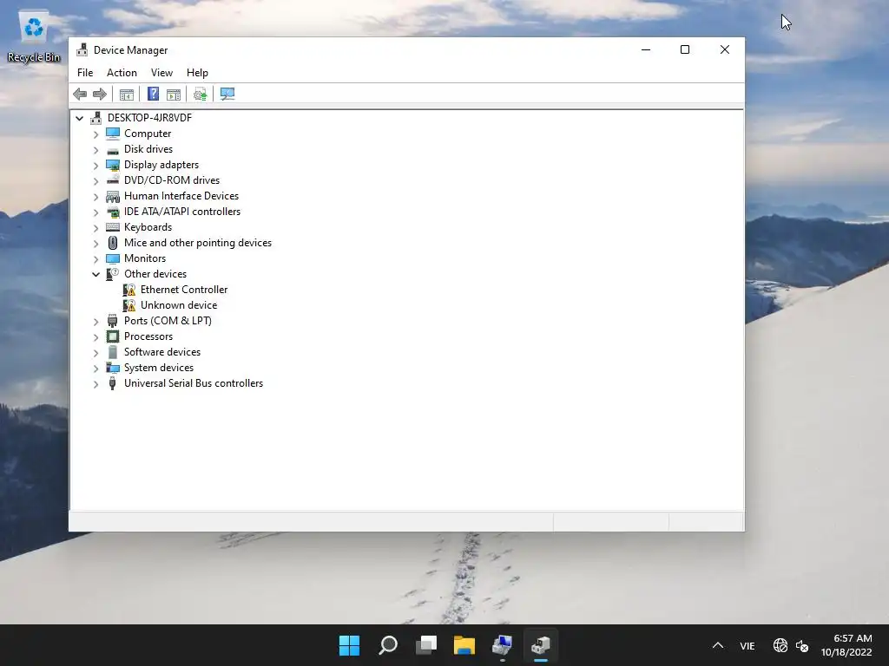Select Ethernet Controller device label
This screenshot has width=889, height=666.
coord(184,290)
